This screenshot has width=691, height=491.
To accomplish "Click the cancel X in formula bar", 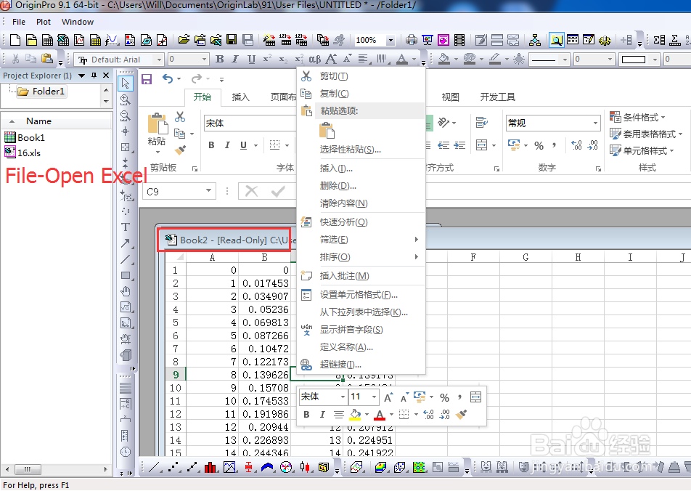I will pos(252,192).
